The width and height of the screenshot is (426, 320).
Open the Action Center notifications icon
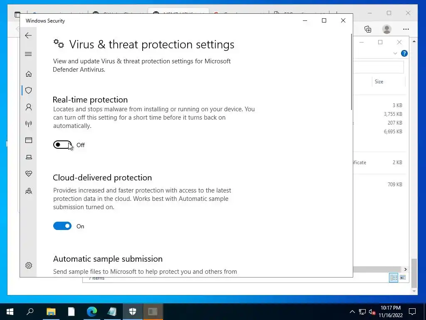pyautogui.click(x=412, y=312)
